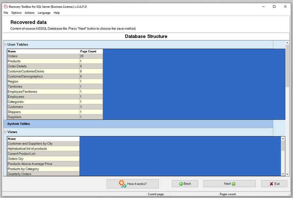This screenshot has height=198, width=293.
Task: Select the CustomerCustomerDemo table row
Action: coord(55,71)
